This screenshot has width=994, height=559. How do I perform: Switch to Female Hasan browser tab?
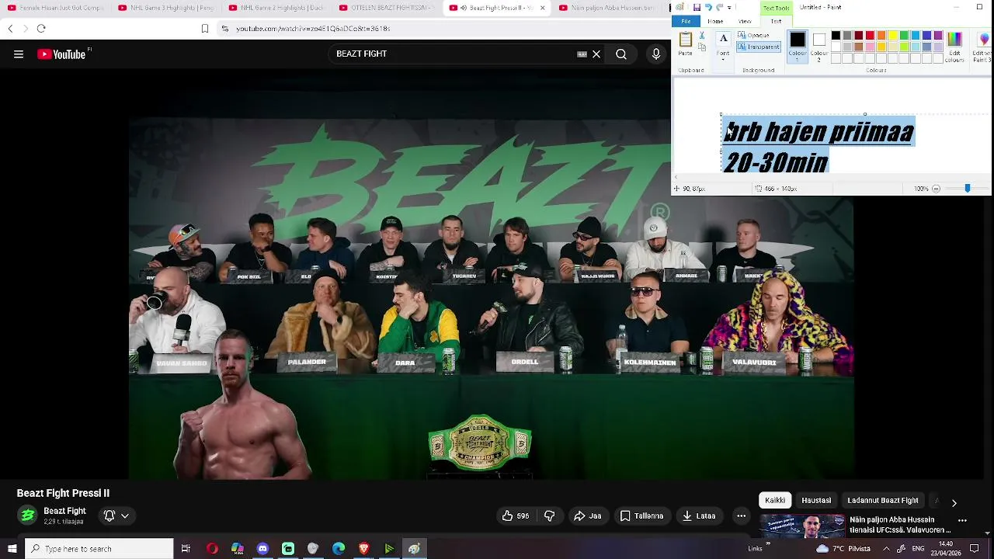[54, 8]
